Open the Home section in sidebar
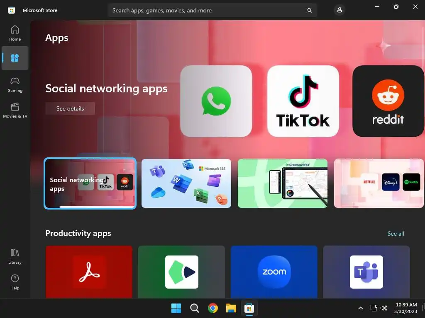Screen dimensions: 425x318 [x=15, y=33]
